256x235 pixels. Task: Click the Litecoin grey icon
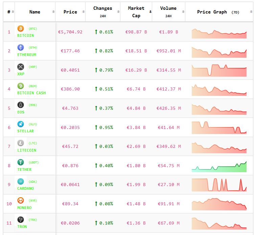[21, 143]
